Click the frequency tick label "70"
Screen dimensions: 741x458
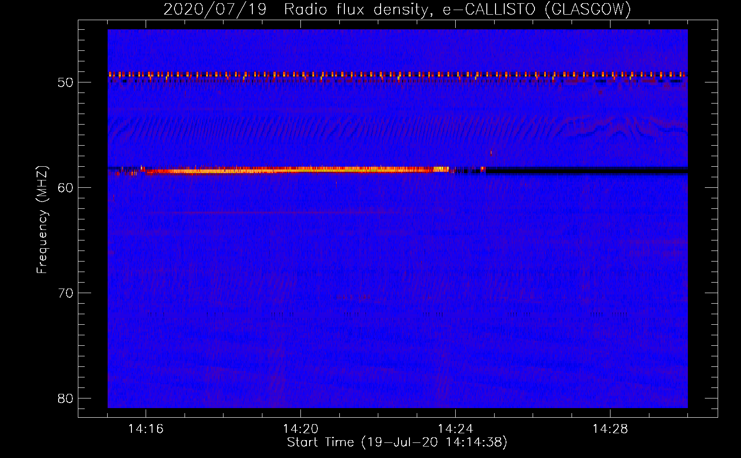(x=65, y=293)
